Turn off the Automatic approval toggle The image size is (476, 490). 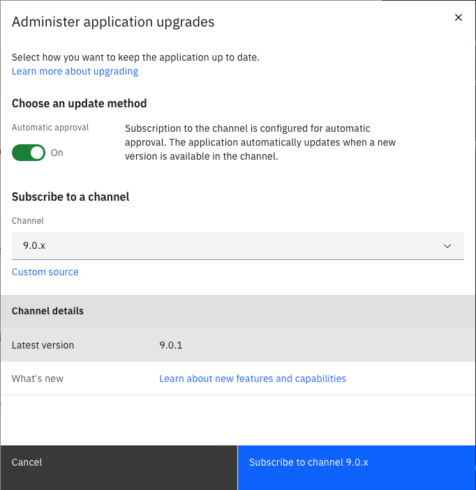(x=29, y=153)
